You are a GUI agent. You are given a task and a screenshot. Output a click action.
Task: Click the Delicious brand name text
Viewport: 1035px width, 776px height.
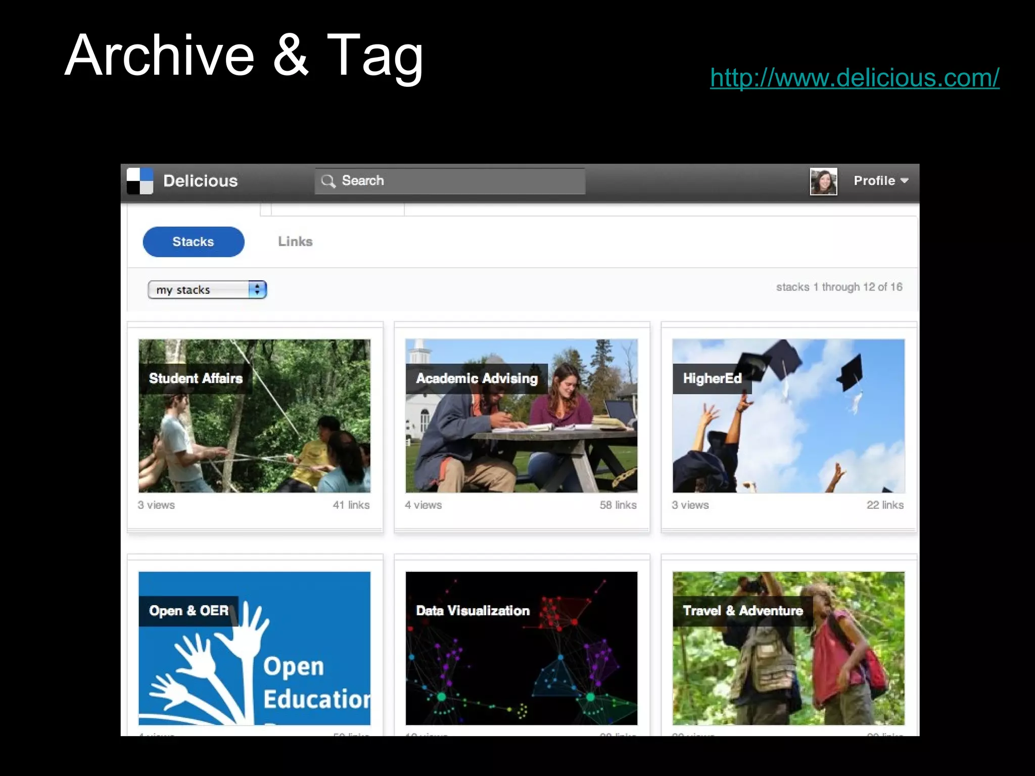(x=201, y=181)
